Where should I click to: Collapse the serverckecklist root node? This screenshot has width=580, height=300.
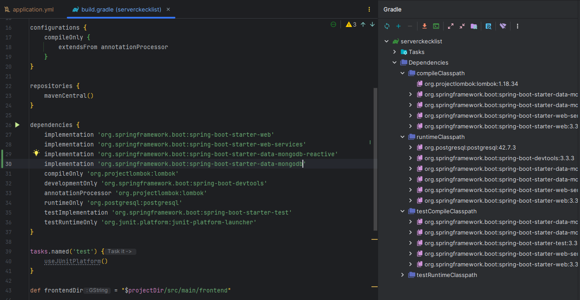coord(387,41)
